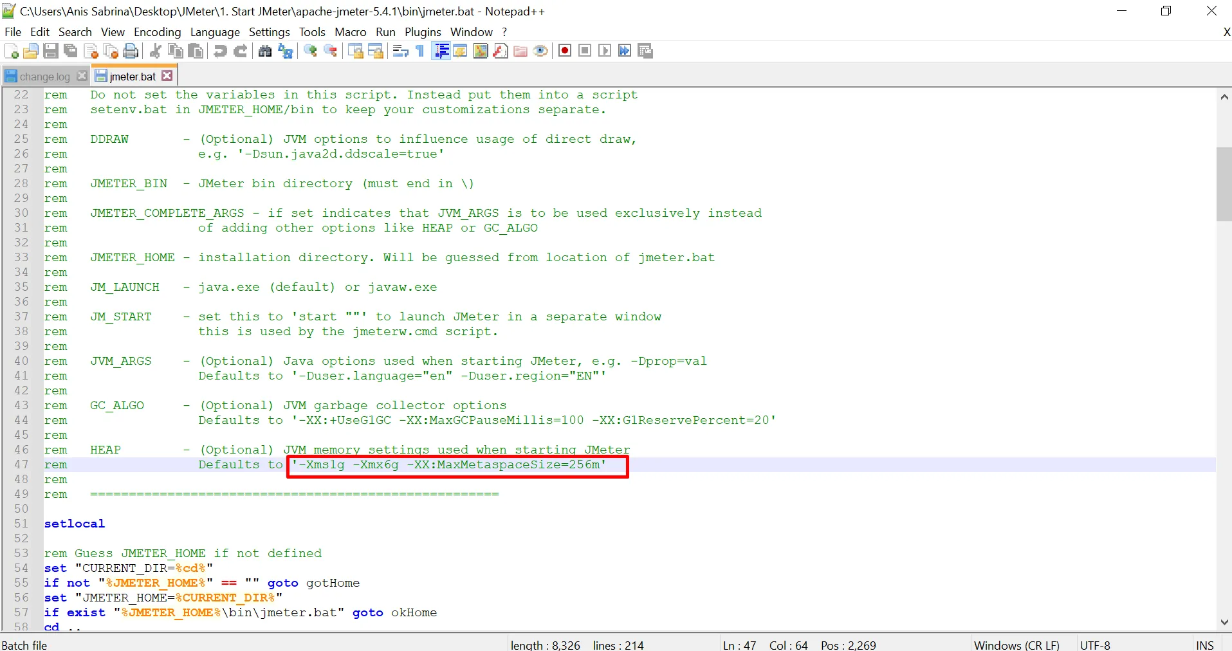Click Windows (CR LF) in status bar
This screenshot has width=1232, height=651.
click(x=1016, y=645)
